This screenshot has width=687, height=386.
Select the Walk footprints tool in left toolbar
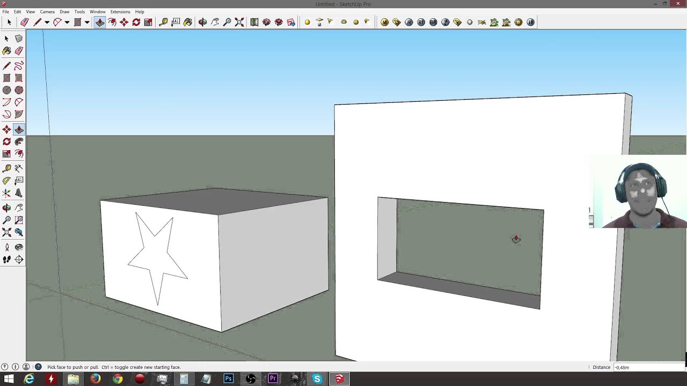[6, 259]
